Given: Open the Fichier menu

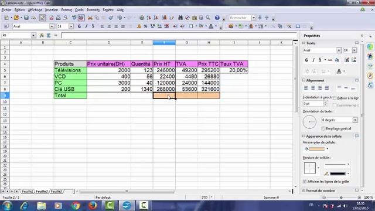Looking at the screenshot, I should [x=6, y=10].
